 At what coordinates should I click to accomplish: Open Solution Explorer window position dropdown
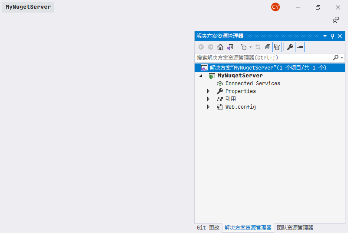[325, 36]
